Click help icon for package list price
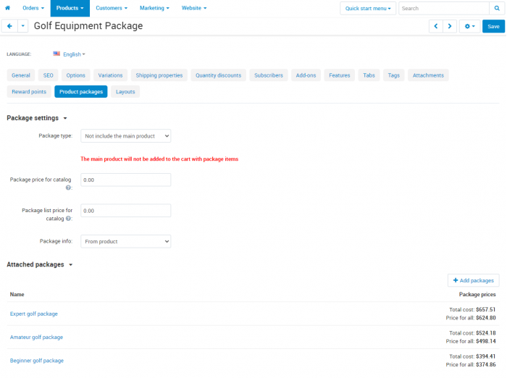The width and height of the screenshot is (507, 378). (x=68, y=219)
